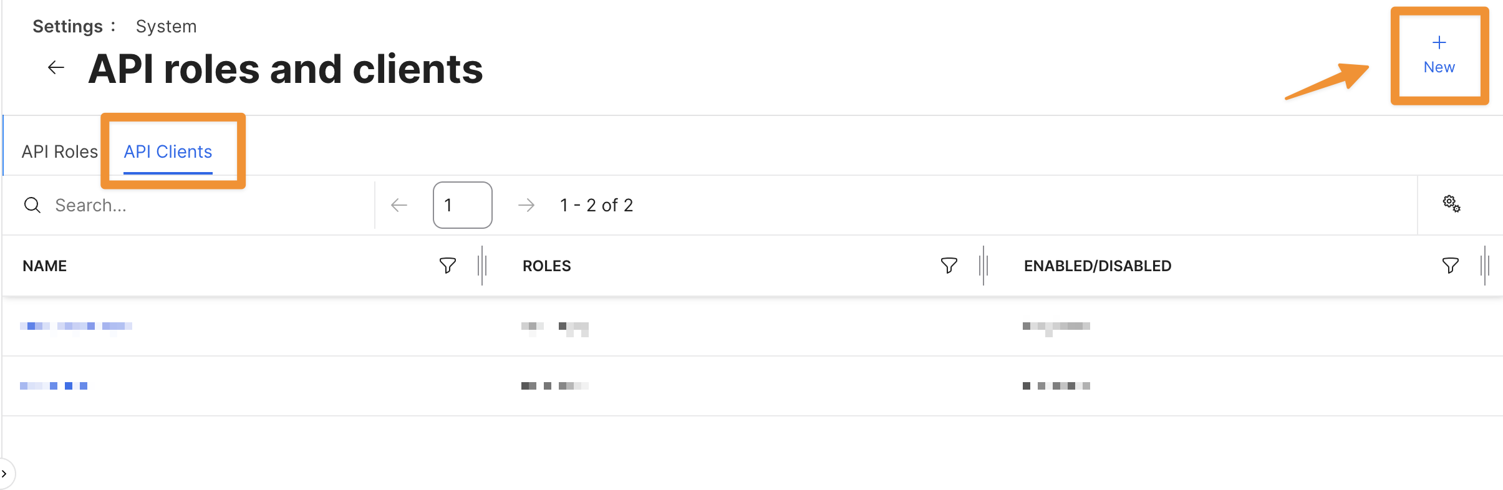This screenshot has width=1503, height=490.
Task: Select the API Clients tab
Action: (168, 151)
